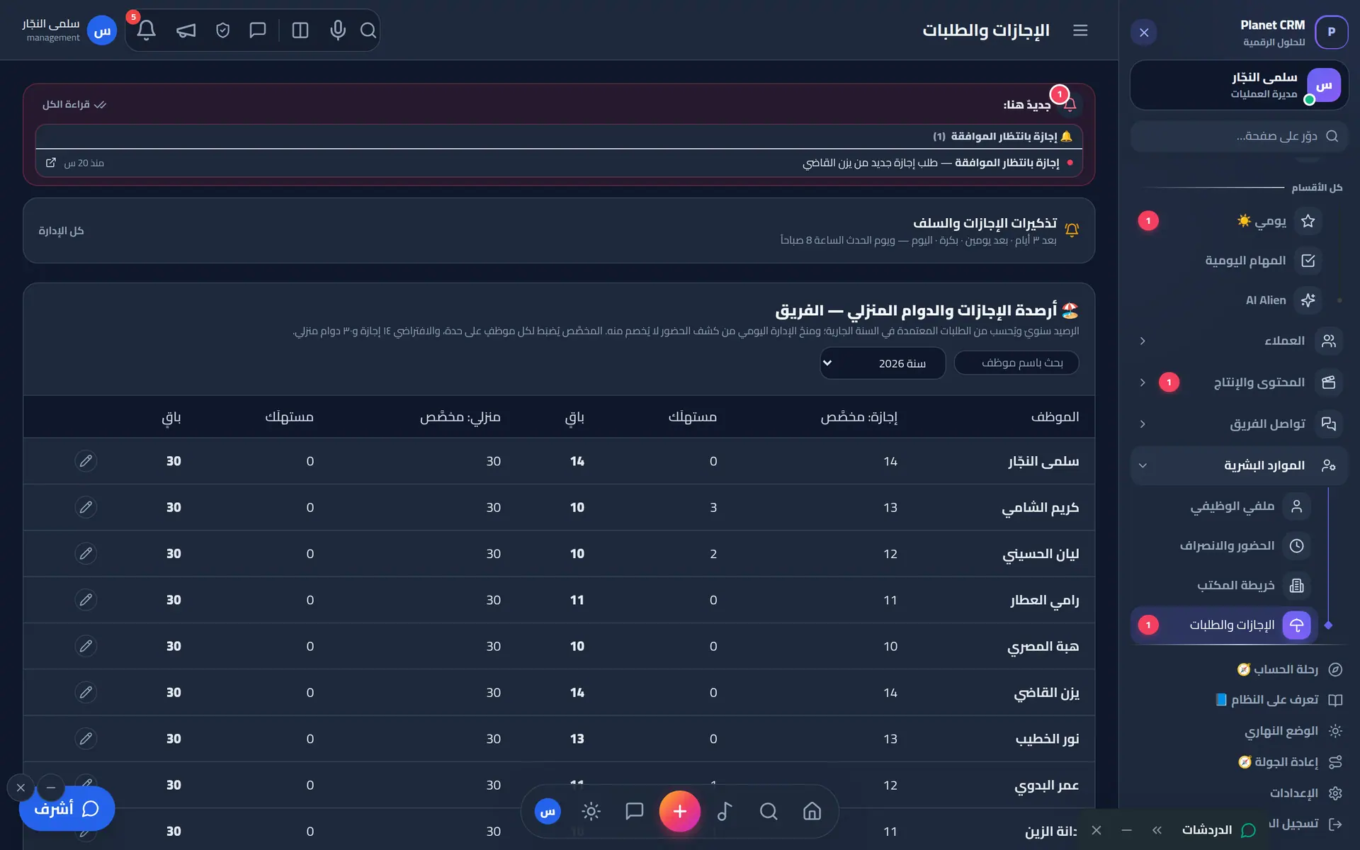Click the Planet CRM logo in sidebar header

[1332, 32]
